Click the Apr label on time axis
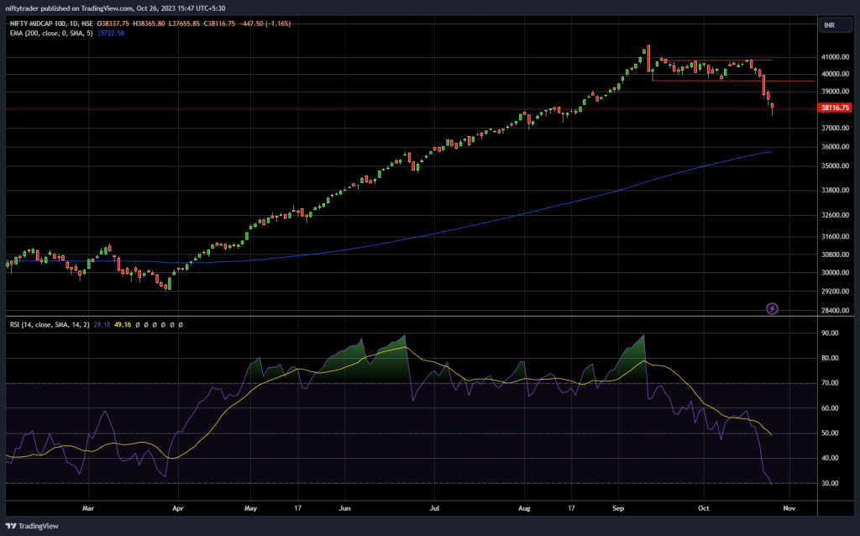 tap(178, 508)
